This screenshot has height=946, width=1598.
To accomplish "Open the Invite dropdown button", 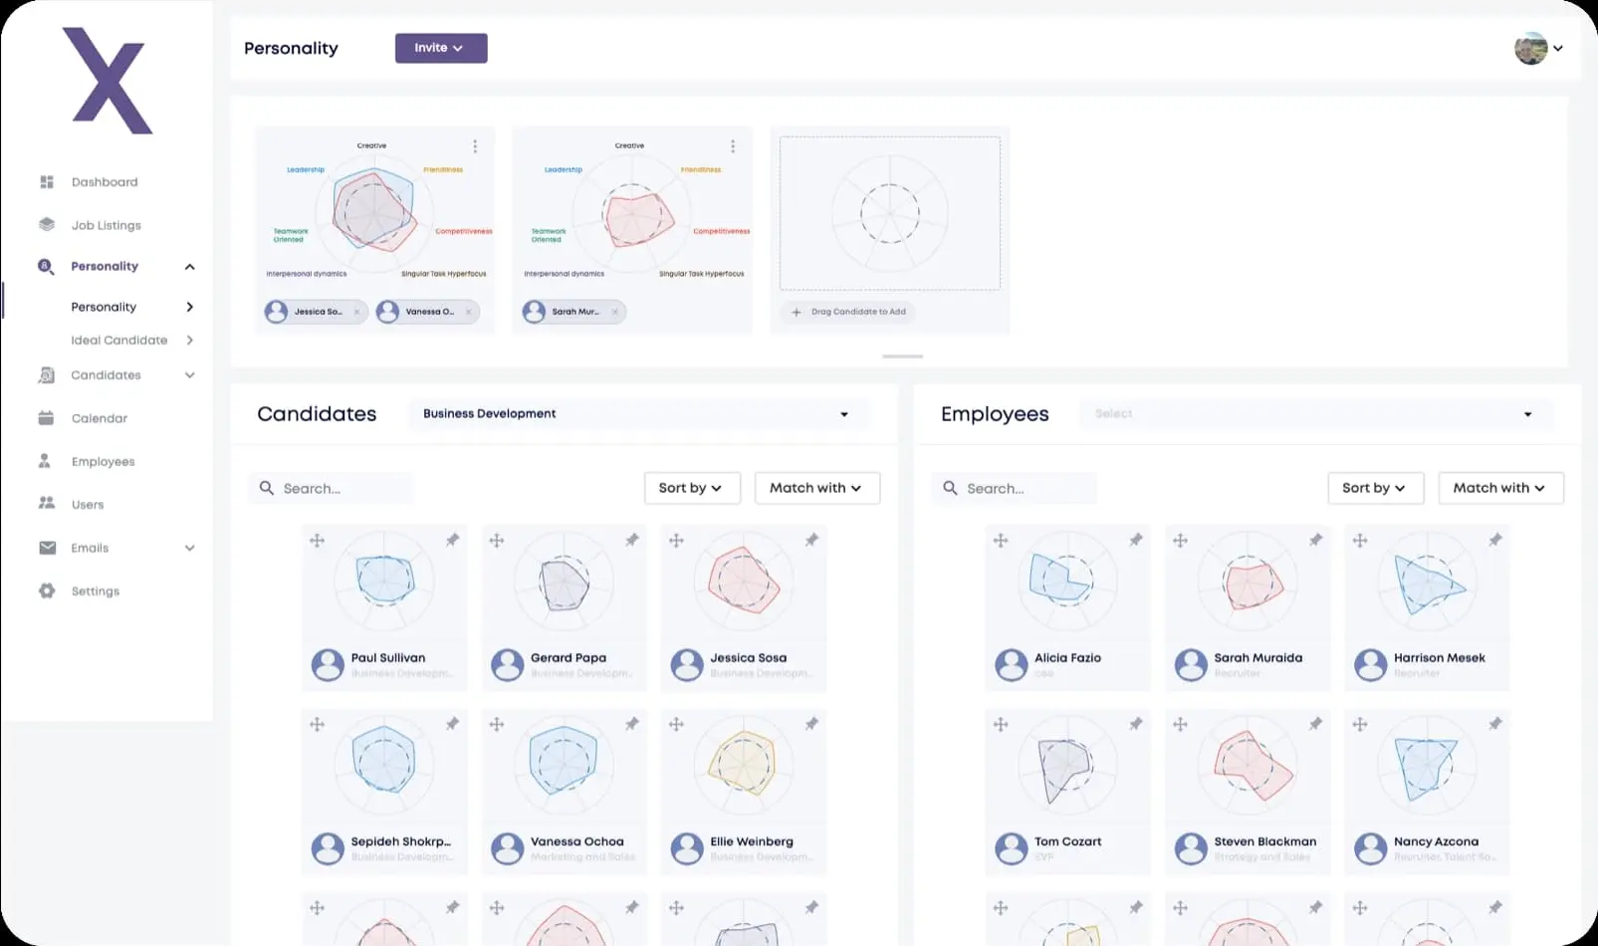I will pyautogui.click(x=441, y=48).
